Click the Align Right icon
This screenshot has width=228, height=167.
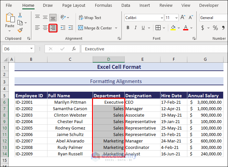[53, 28]
